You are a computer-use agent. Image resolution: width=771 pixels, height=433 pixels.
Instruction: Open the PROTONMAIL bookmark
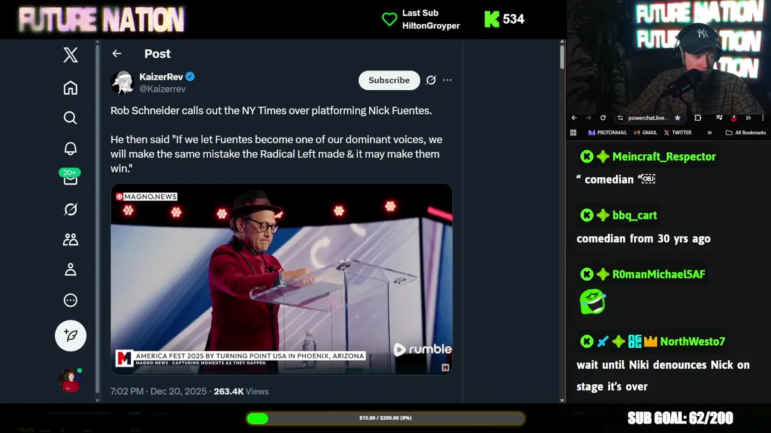click(x=608, y=132)
